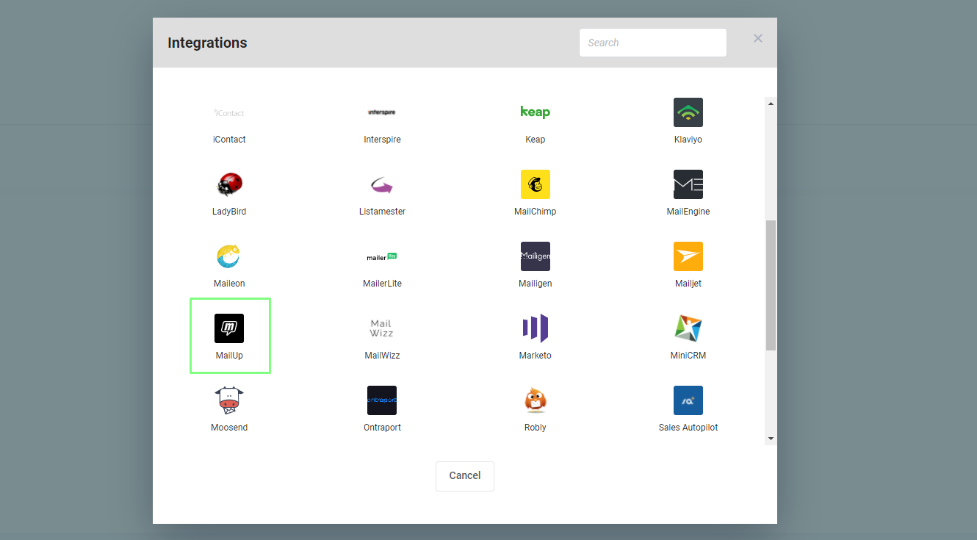
Task: Click the Ontraport label text
Action: tap(382, 428)
